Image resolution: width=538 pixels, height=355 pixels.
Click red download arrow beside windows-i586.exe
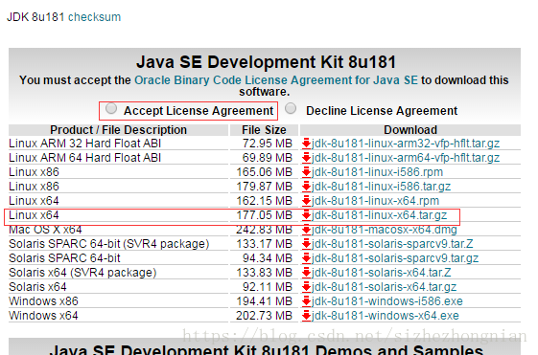point(306,300)
